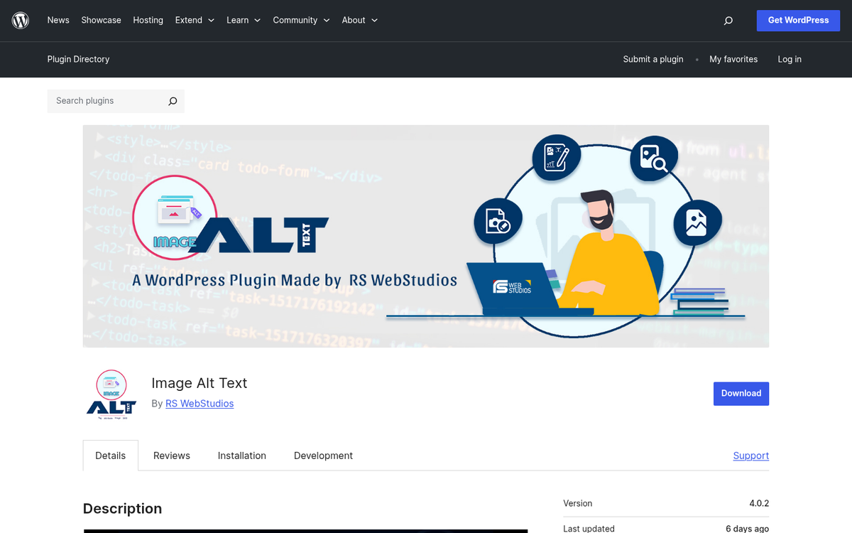Screen dimensions: 852x533
Task: Open the Showcase menu item
Action: pyautogui.click(x=101, y=20)
